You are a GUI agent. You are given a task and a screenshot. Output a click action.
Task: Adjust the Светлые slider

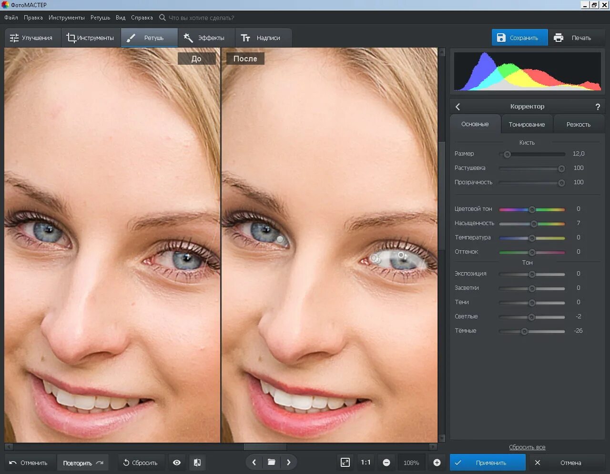click(532, 317)
